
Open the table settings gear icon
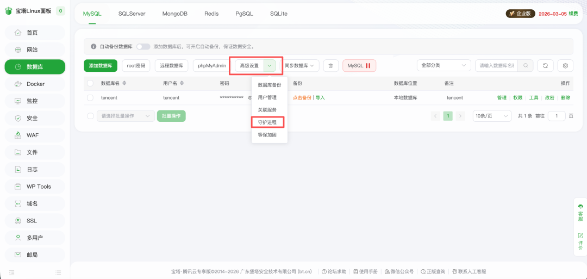[565, 66]
